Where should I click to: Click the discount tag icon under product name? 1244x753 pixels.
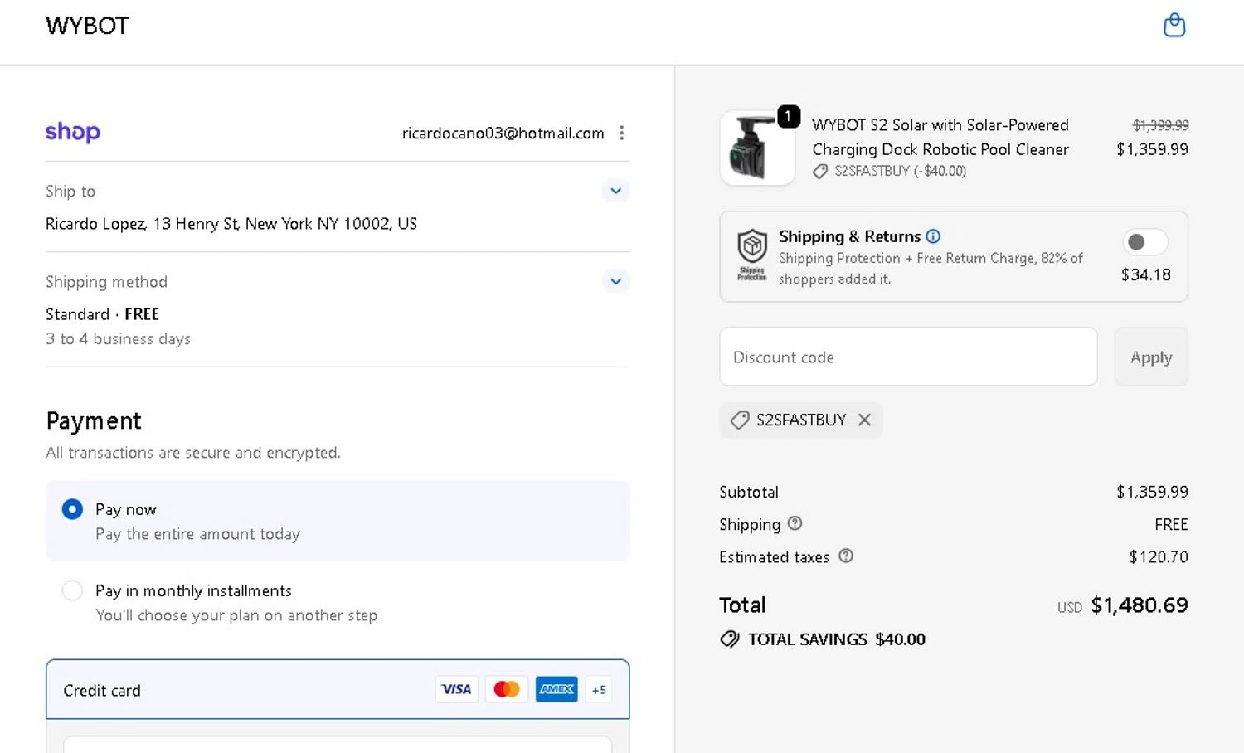pos(820,171)
